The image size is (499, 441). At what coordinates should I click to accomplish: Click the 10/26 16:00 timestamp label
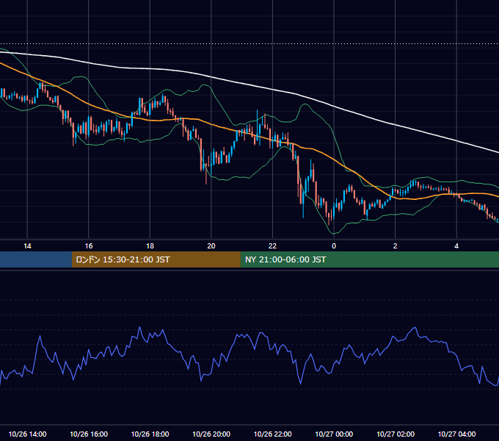pos(89,434)
